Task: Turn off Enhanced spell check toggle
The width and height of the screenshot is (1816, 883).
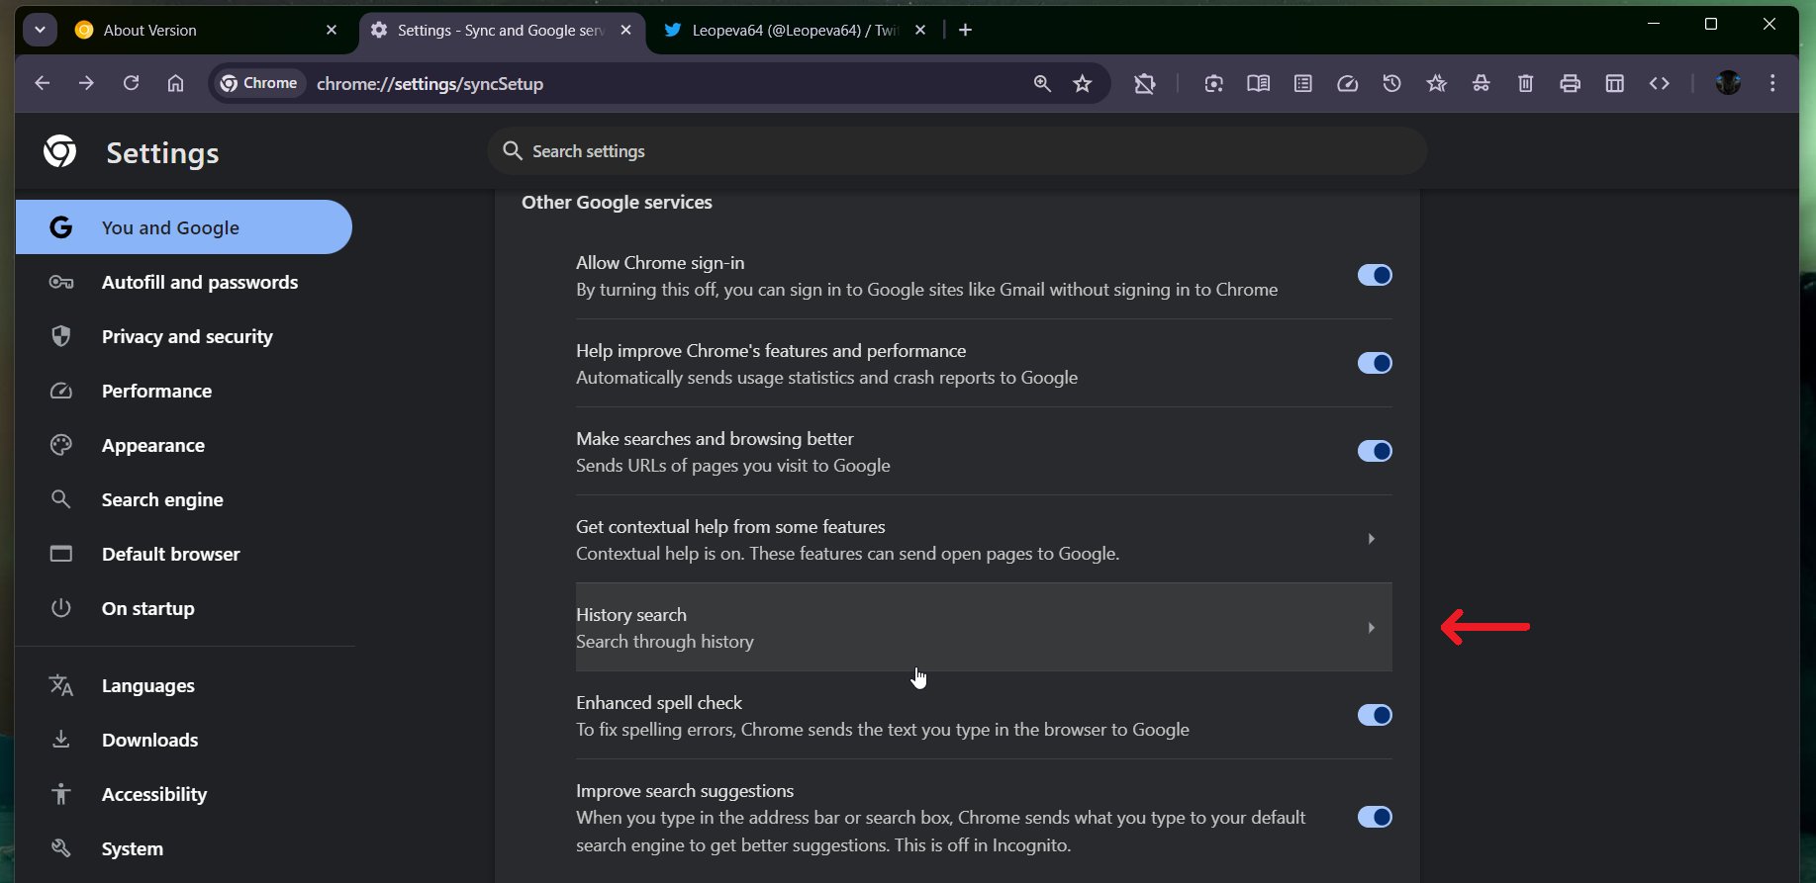Action: coord(1374,715)
